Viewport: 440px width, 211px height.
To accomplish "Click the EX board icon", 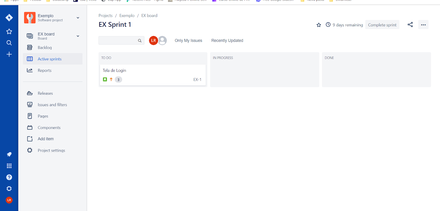I will [30, 36].
